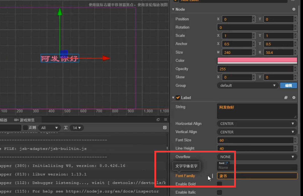Click the Position Y input field
The width and height of the screenshot is (303, 196).
coord(279,19)
